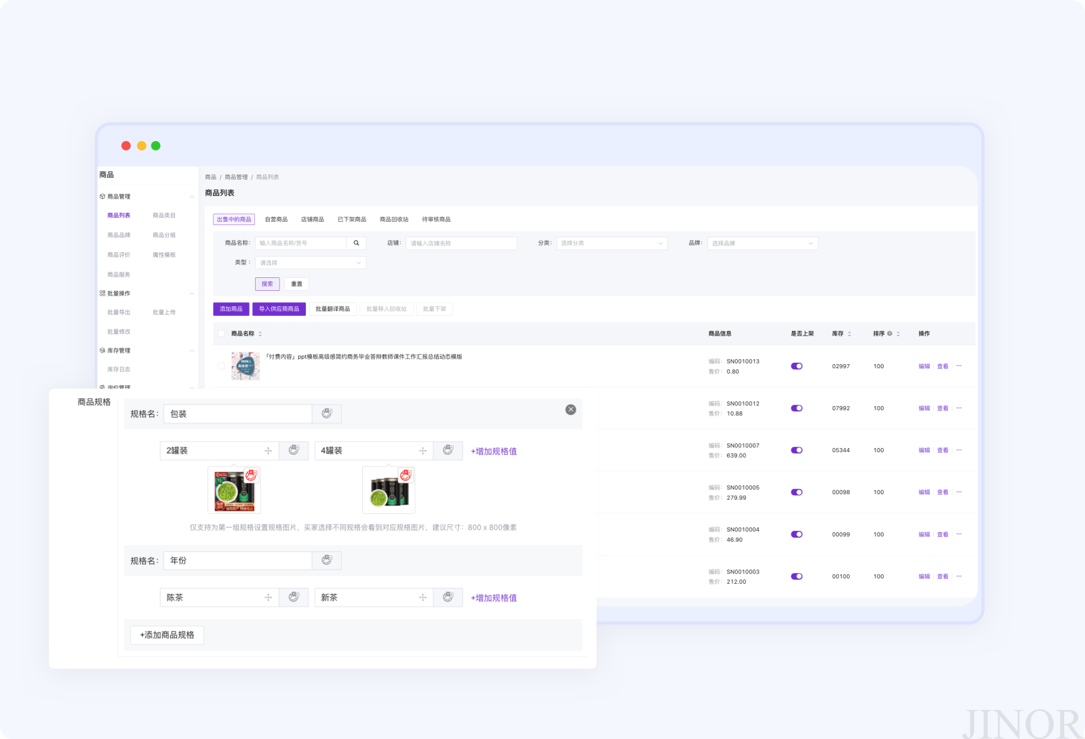Screen dimensions: 1085x739
Task: Check the select-all checkbox in the table header
Action: coord(221,334)
